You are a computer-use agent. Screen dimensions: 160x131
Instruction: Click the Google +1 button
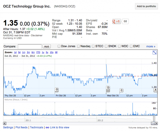point(117,21)
